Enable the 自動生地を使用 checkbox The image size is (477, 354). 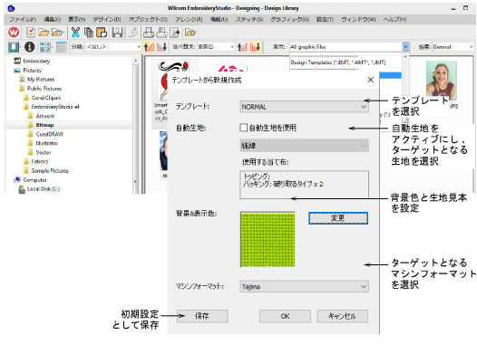pos(243,128)
